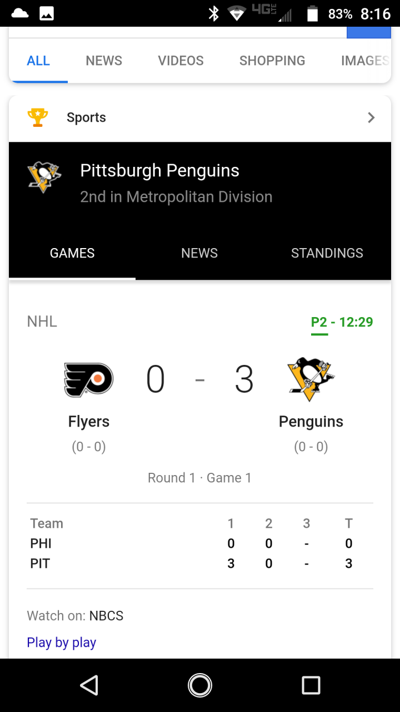Expand Sports card with right chevron

pyautogui.click(x=371, y=117)
